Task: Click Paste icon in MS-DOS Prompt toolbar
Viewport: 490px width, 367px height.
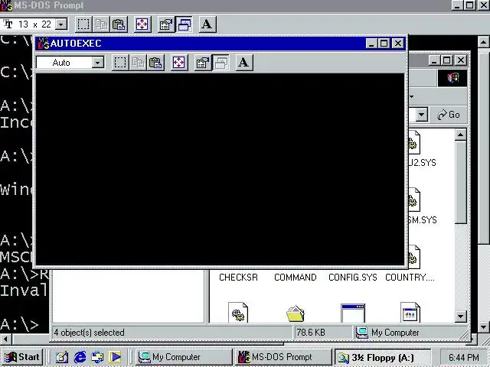Action: [x=119, y=24]
